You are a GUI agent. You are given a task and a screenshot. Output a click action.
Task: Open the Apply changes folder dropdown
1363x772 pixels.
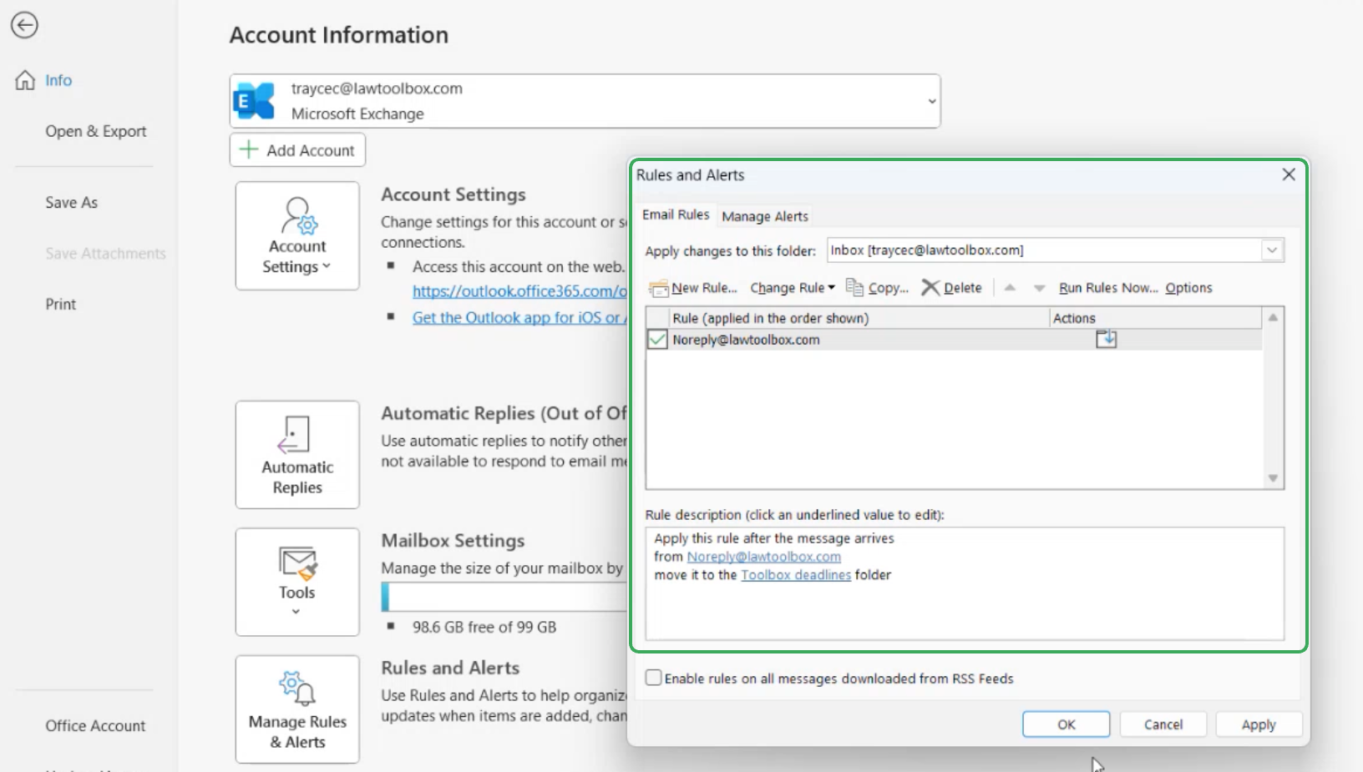pos(1272,250)
